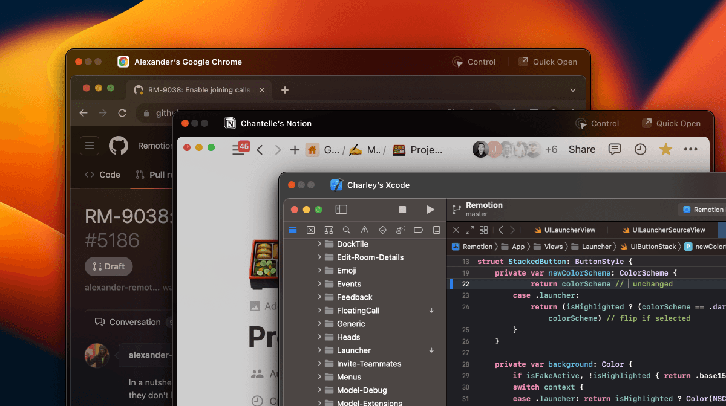The height and width of the screenshot is (406, 726).
Task: Toggle Notion favorite star
Action: (x=665, y=149)
